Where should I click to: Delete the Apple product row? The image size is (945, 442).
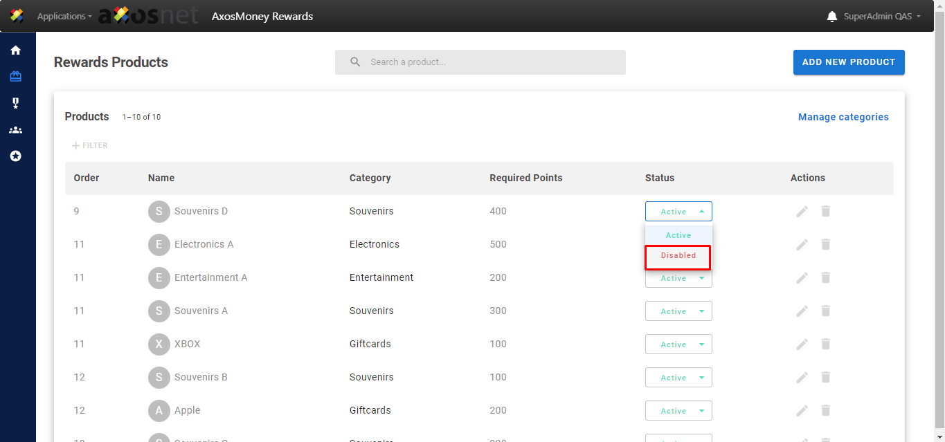coord(825,411)
